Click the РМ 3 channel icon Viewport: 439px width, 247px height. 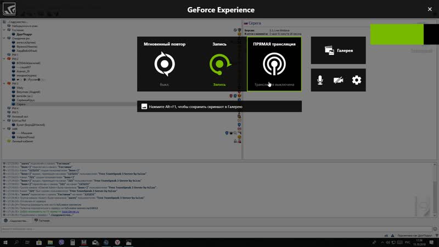coord(9,83)
